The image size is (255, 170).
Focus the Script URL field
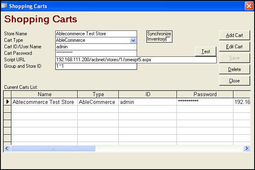(136, 60)
